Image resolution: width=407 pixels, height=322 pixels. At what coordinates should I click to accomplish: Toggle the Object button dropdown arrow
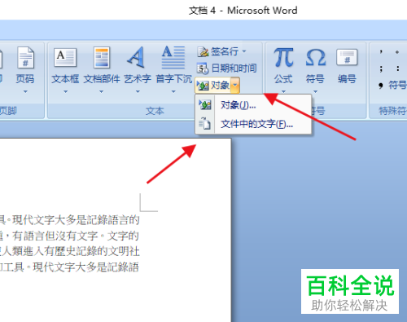point(235,86)
